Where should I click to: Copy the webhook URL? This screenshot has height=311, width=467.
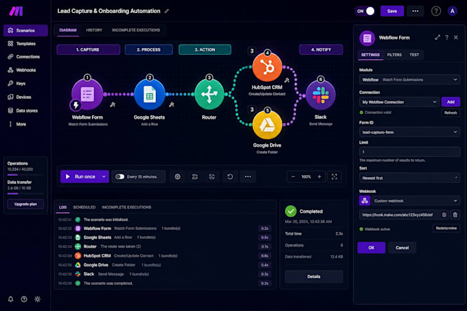(444, 215)
